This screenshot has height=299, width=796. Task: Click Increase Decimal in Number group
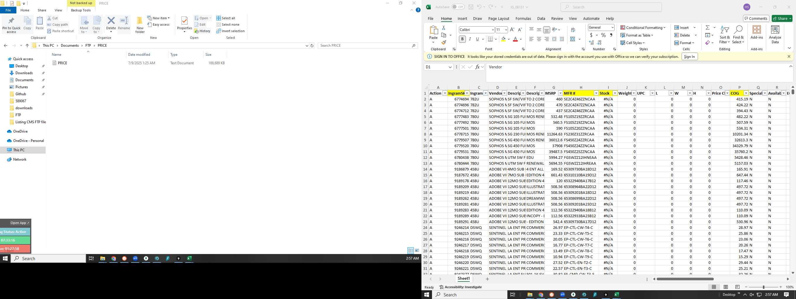591,43
